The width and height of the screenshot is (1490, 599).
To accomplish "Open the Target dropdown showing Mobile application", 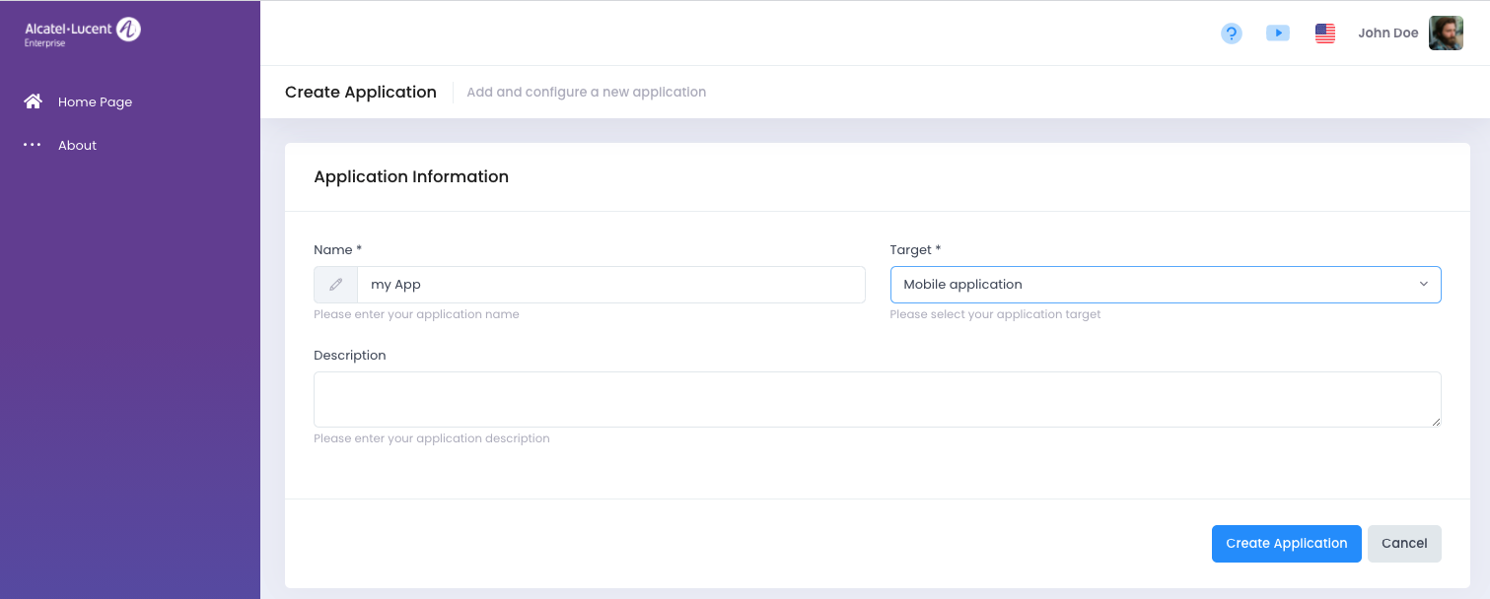I will pyautogui.click(x=1154, y=285).
